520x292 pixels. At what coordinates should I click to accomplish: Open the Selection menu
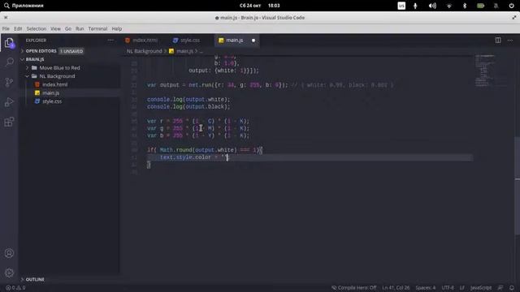(x=37, y=29)
